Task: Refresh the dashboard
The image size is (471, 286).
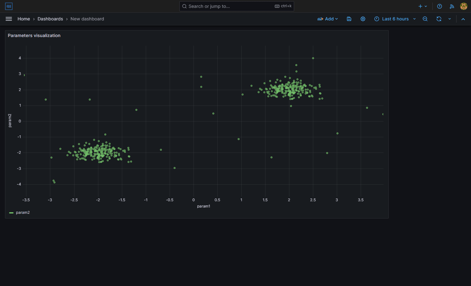Action: click(x=439, y=19)
